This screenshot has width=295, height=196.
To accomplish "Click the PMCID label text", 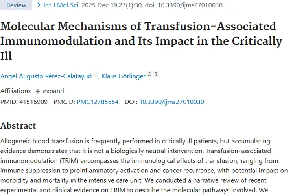I will pos(64,102).
